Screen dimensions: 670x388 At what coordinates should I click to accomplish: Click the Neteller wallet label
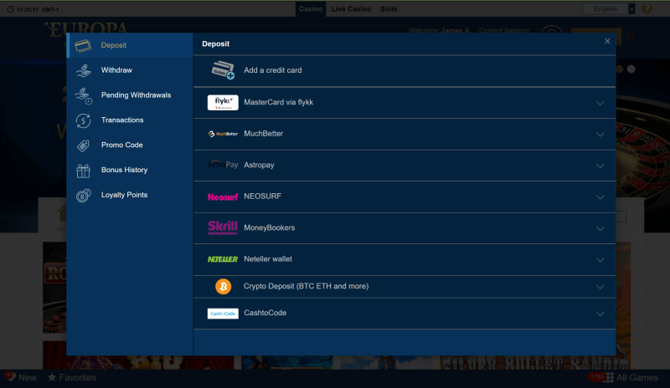(x=268, y=259)
